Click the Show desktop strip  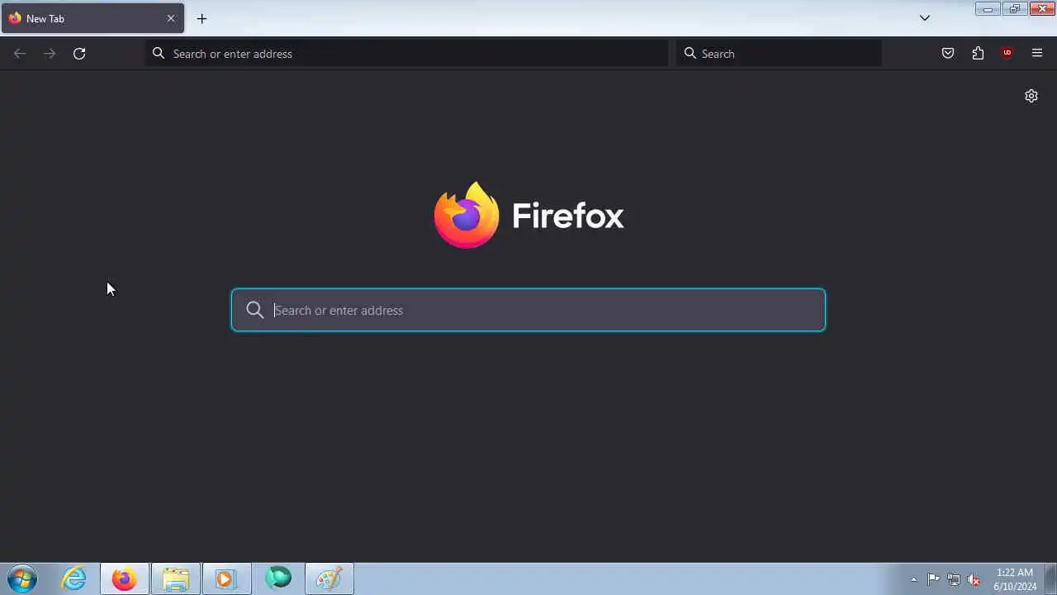click(x=1050, y=578)
